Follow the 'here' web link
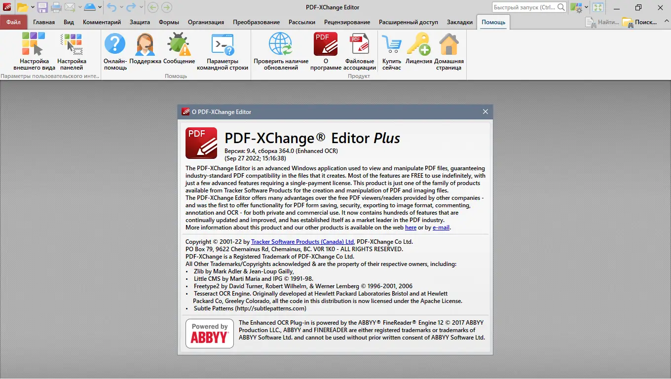Screen dimensions: 671x379 [410, 227]
